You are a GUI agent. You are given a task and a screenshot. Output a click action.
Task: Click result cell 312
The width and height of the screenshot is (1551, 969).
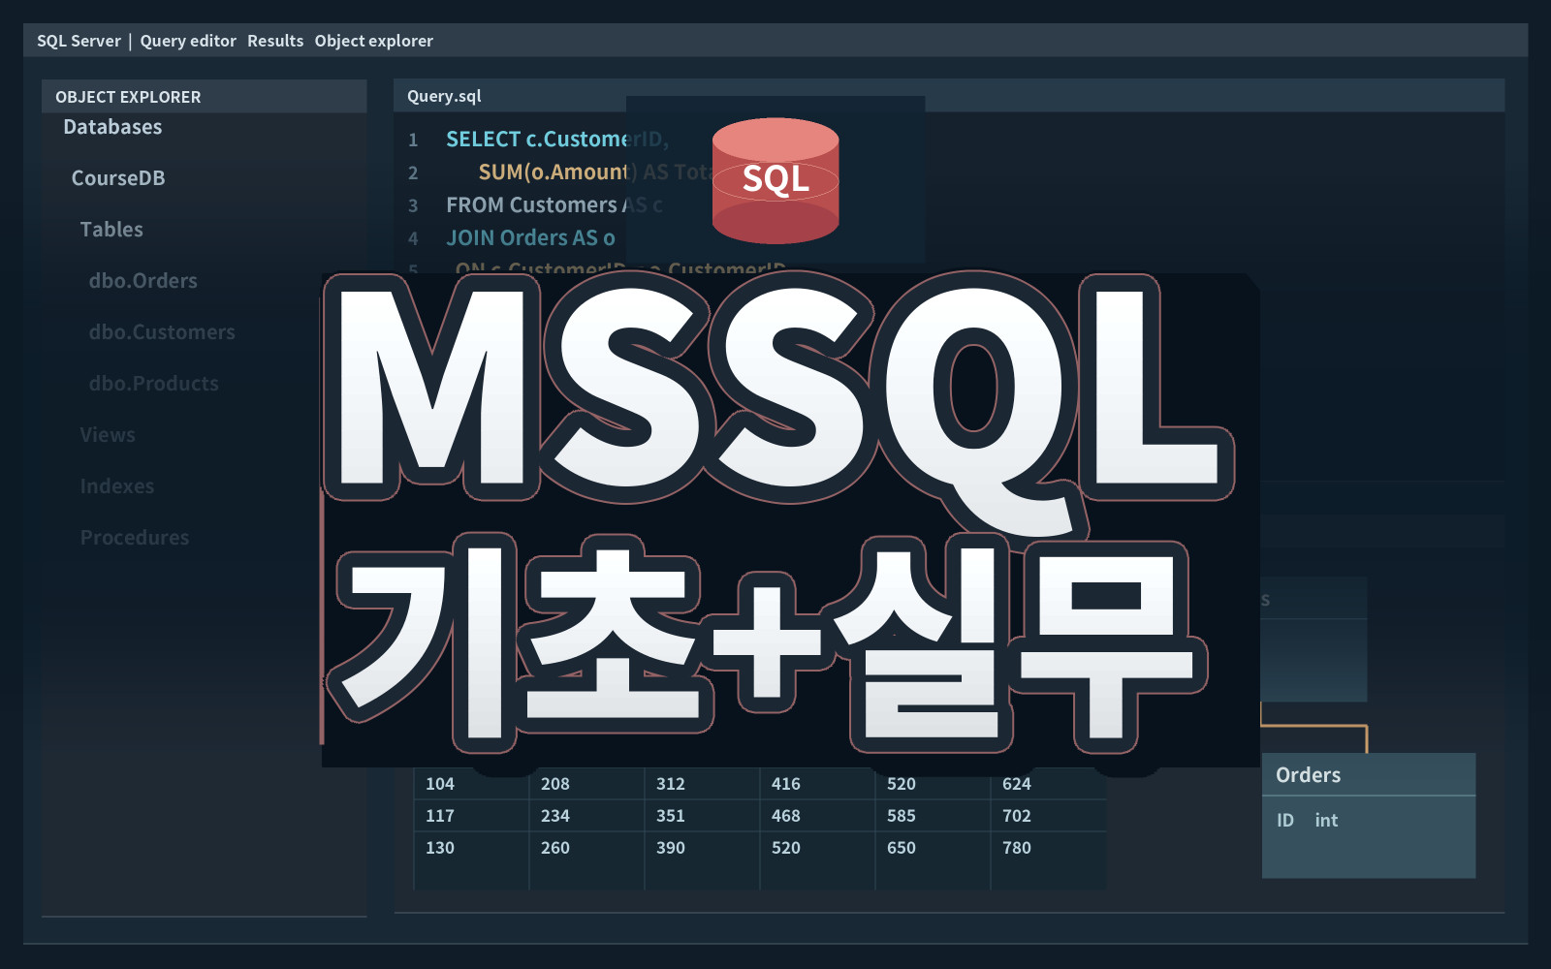click(671, 784)
